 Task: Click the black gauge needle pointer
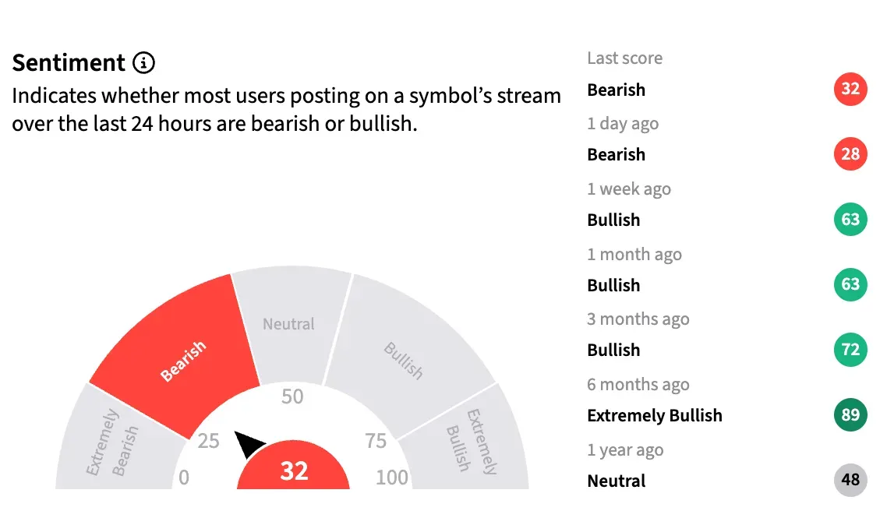point(249,446)
